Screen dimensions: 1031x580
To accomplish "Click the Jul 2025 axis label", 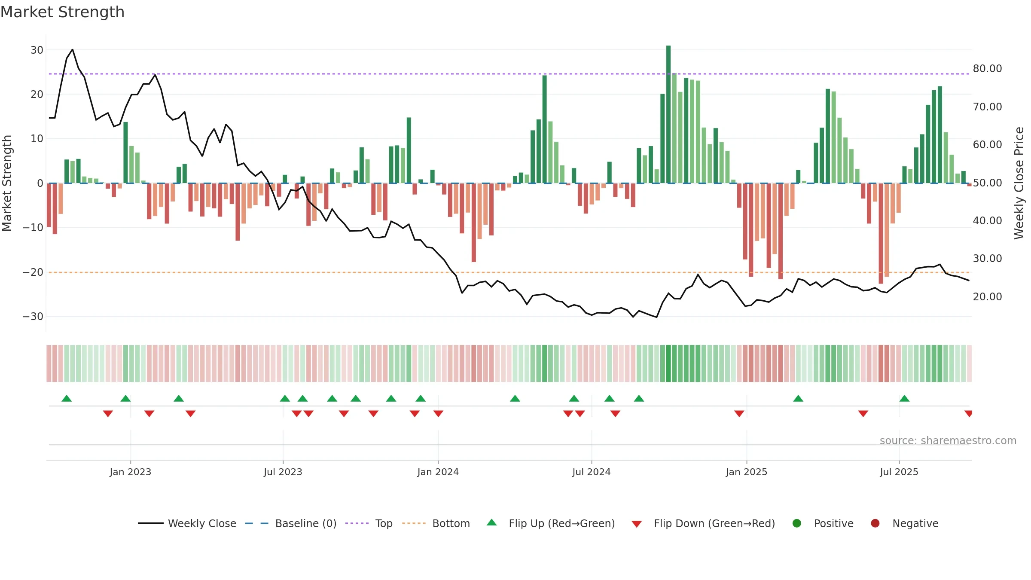I will 899,472.
